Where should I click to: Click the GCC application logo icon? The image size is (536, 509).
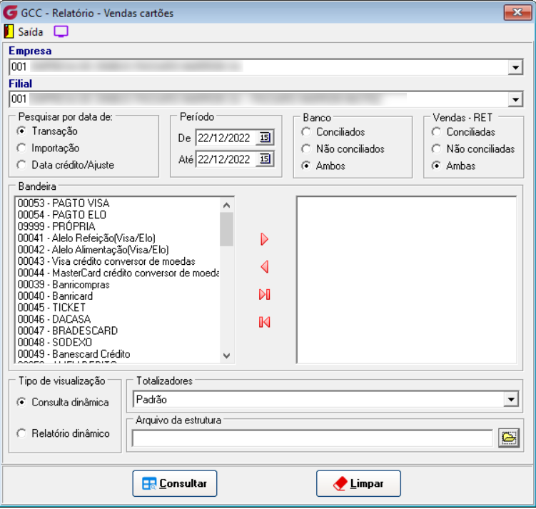pyautogui.click(x=10, y=13)
